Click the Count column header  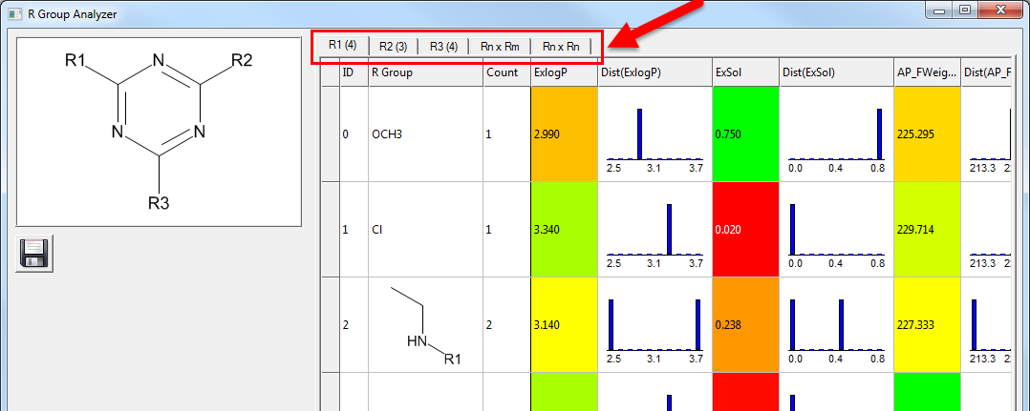506,72
